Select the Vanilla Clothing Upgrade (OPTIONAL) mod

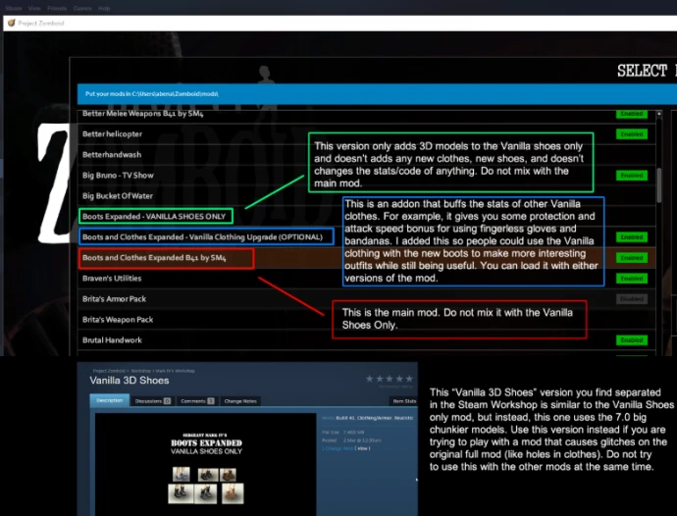coord(206,237)
